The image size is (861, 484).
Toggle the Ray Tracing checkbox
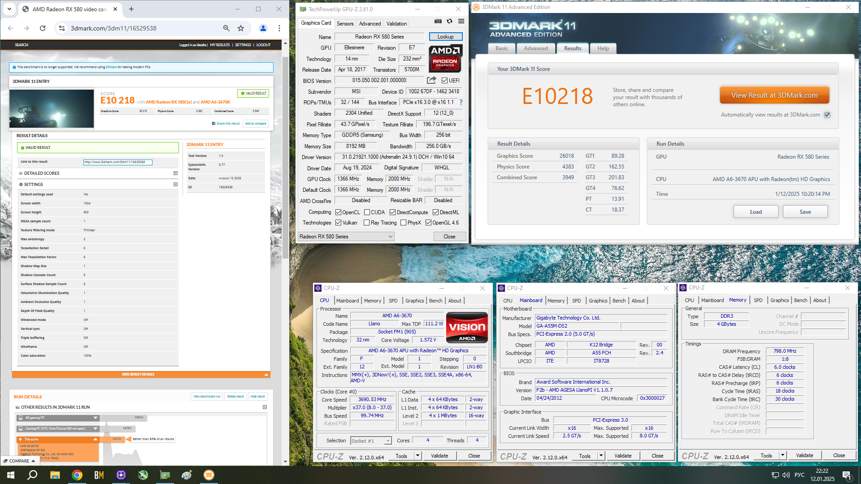tap(366, 222)
